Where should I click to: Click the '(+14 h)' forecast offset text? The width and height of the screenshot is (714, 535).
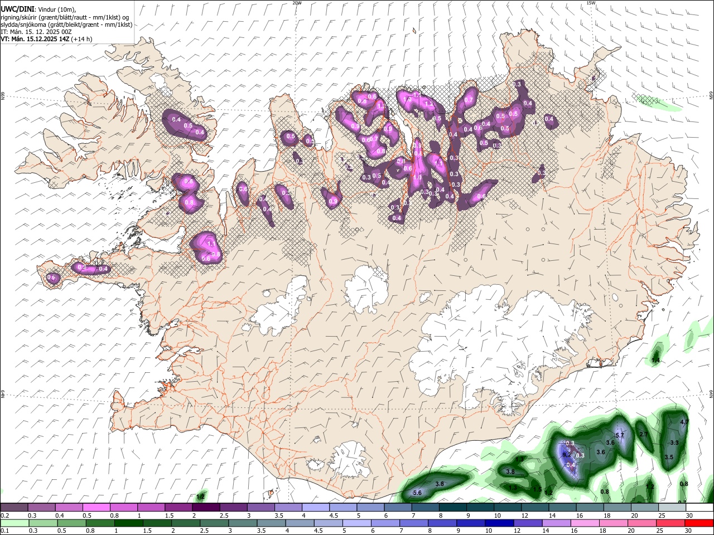[81, 39]
